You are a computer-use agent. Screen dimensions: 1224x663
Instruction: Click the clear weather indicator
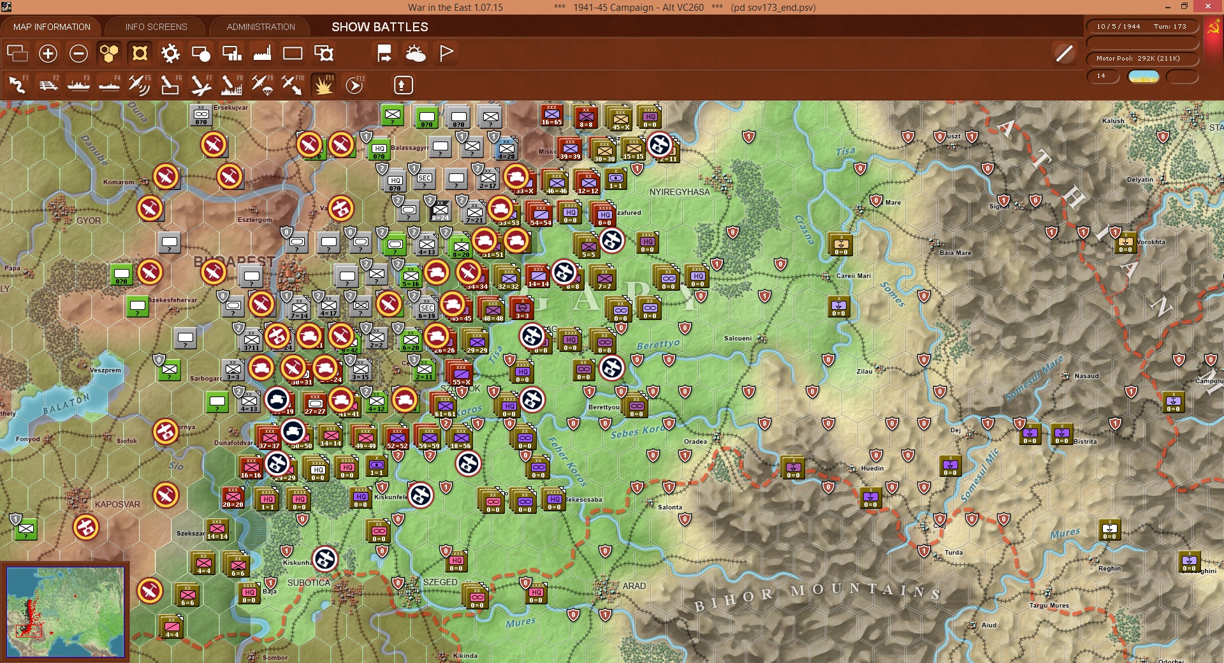pos(1144,76)
